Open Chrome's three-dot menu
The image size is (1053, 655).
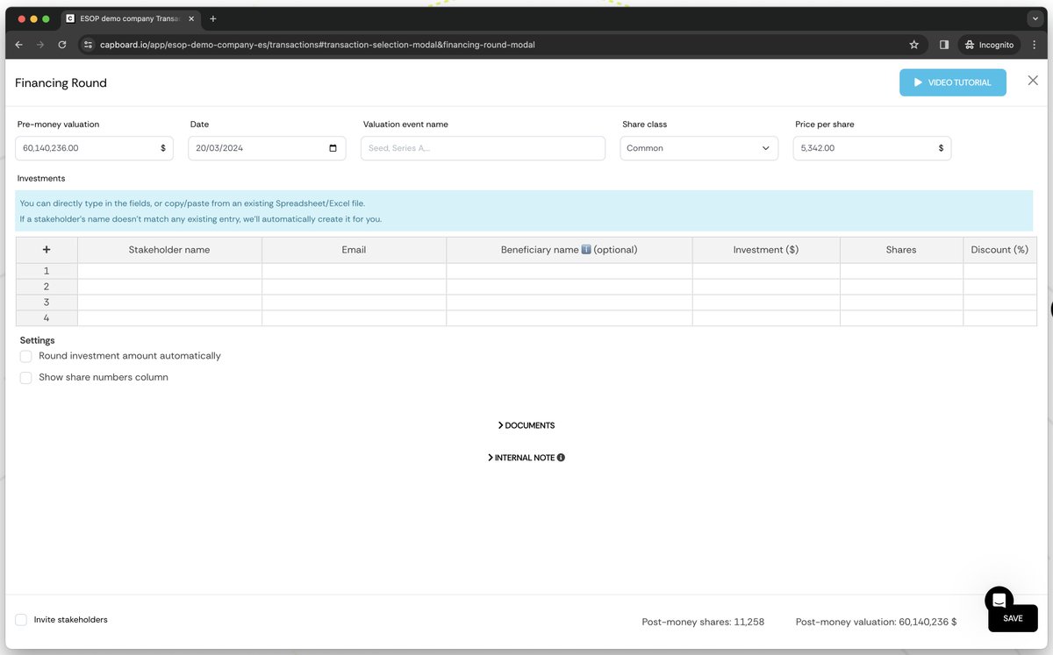pyautogui.click(x=1035, y=44)
